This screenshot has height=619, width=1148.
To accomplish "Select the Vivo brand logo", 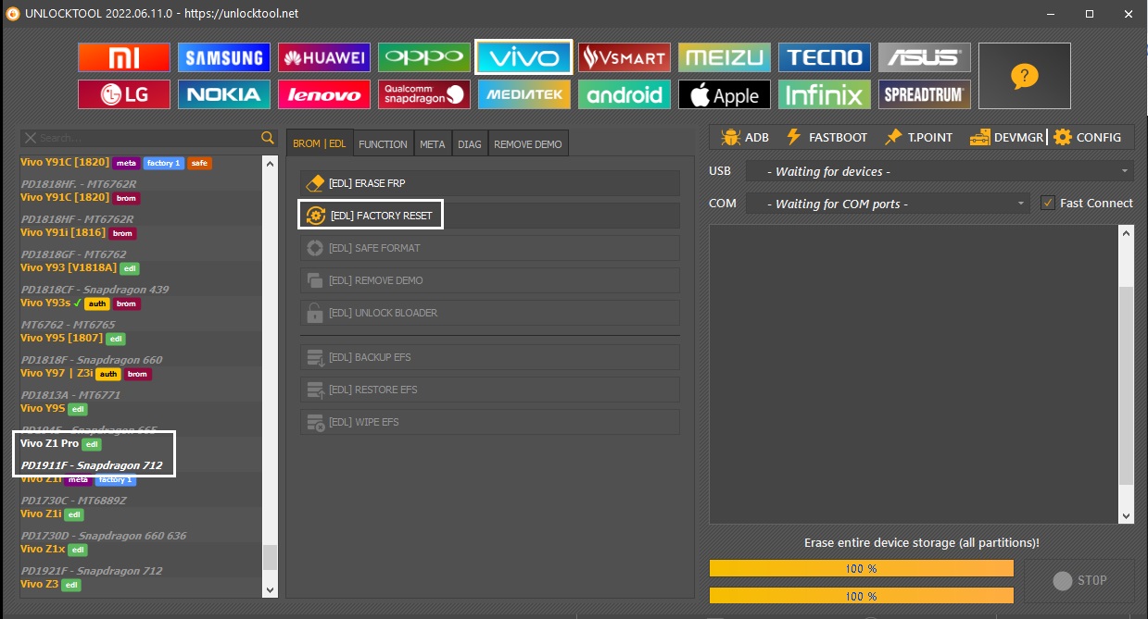I will tap(524, 57).
